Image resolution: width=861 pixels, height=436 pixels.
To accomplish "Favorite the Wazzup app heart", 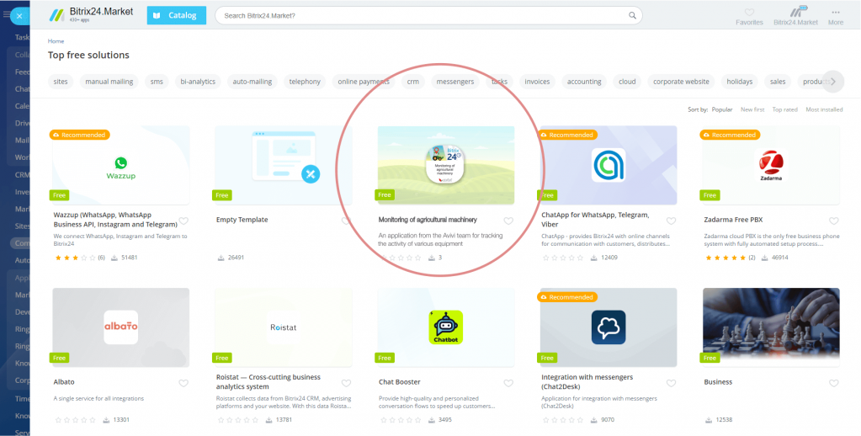I will point(183,221).
